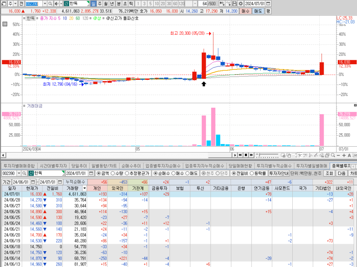Open the 거래량 column dropdown arrow
The image size is (357, 267).
(85, 188)
